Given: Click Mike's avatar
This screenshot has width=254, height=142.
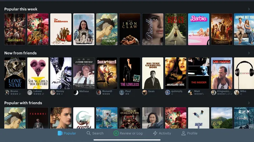Looking at the screenshot, I should (x=236, y=92).
